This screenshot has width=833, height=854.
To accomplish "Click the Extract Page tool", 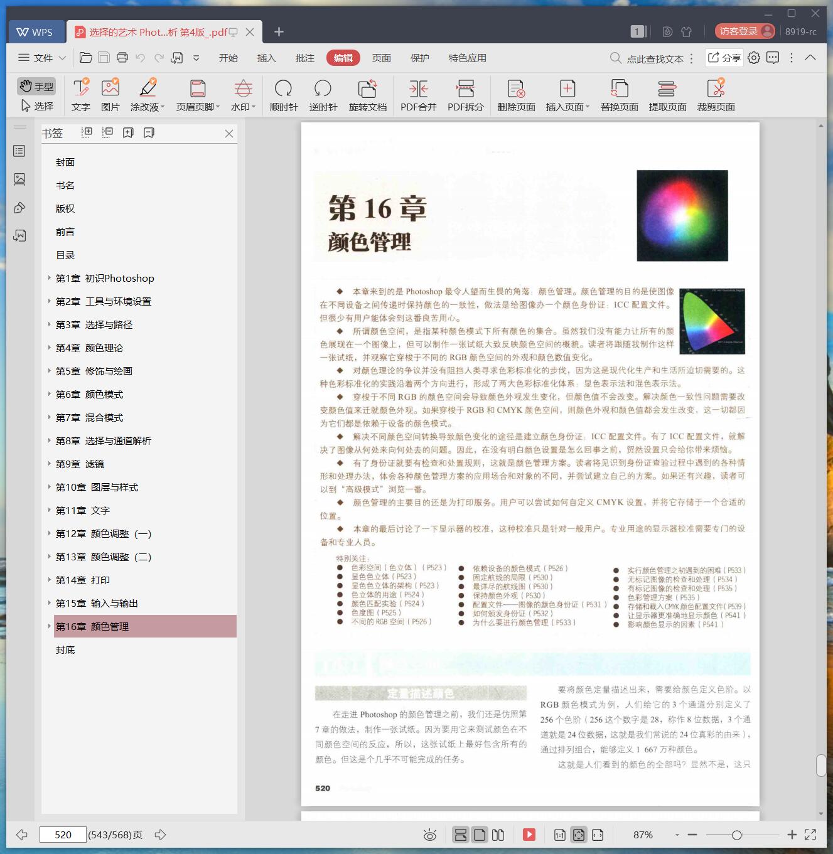I will point(668,95).
